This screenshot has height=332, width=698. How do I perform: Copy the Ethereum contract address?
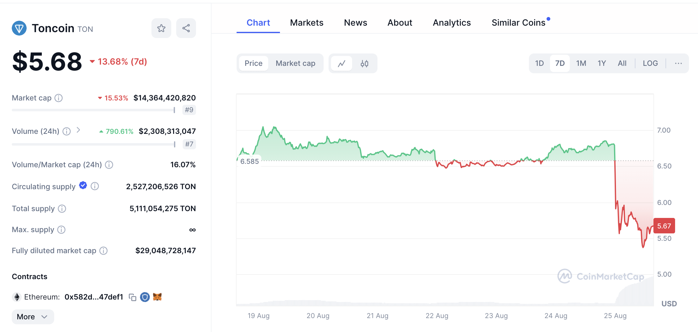133,297
